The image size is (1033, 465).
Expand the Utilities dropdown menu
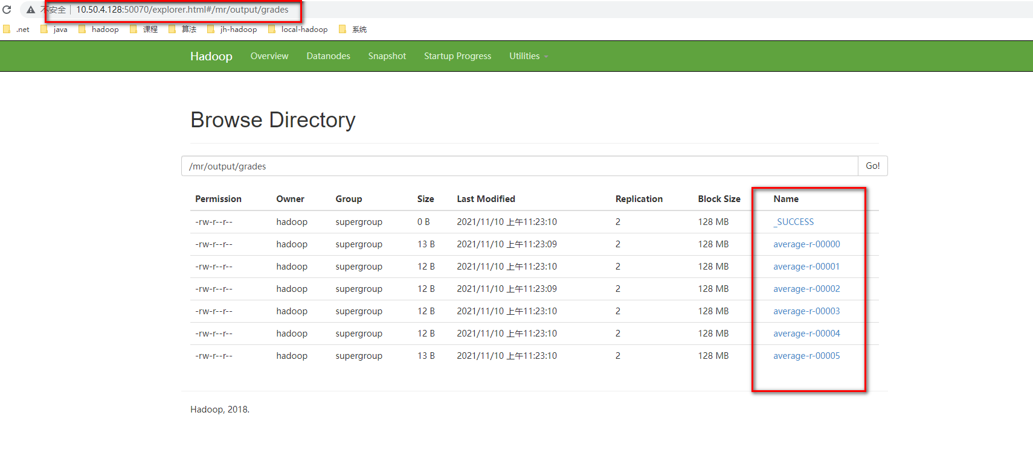pyautogui.click(x=529, y=56)
